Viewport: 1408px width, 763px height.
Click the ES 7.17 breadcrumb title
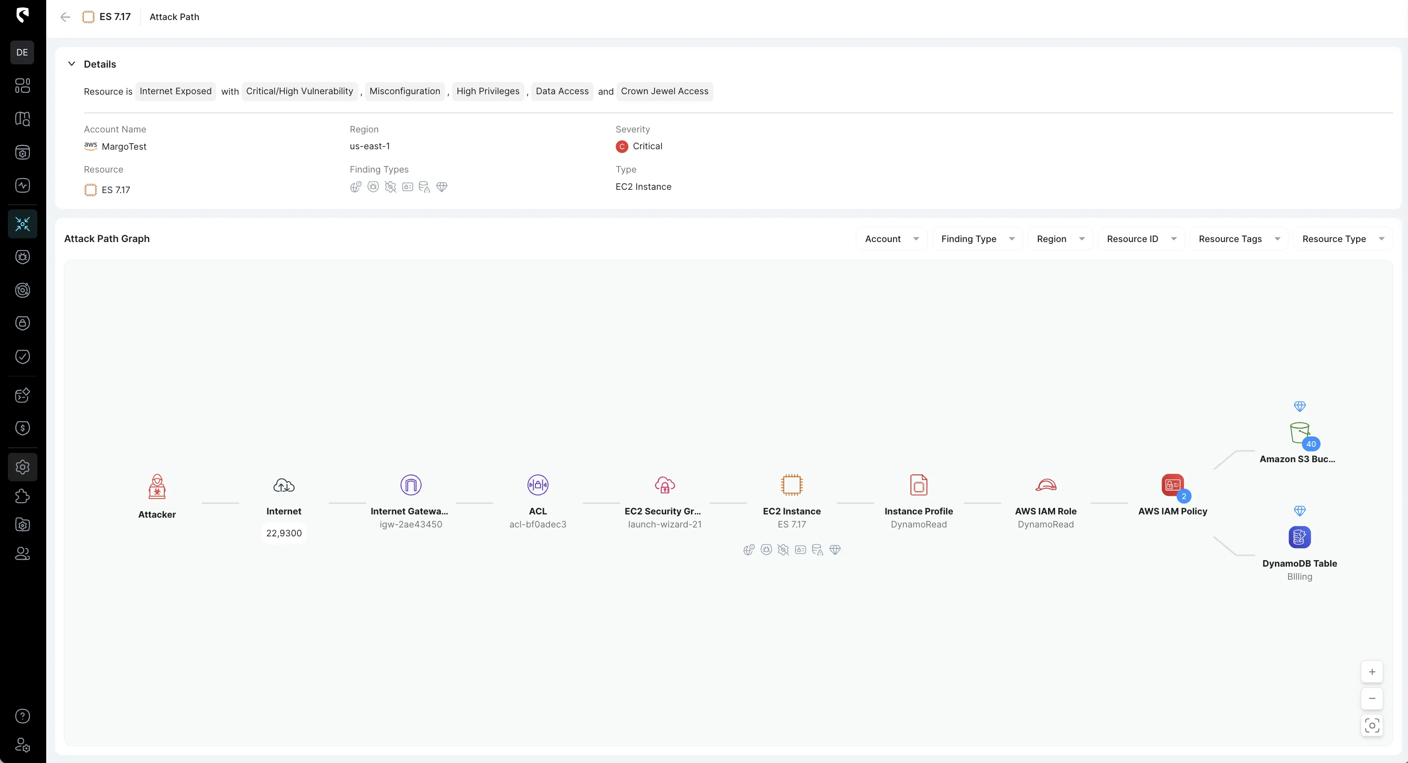coord(115,17)
